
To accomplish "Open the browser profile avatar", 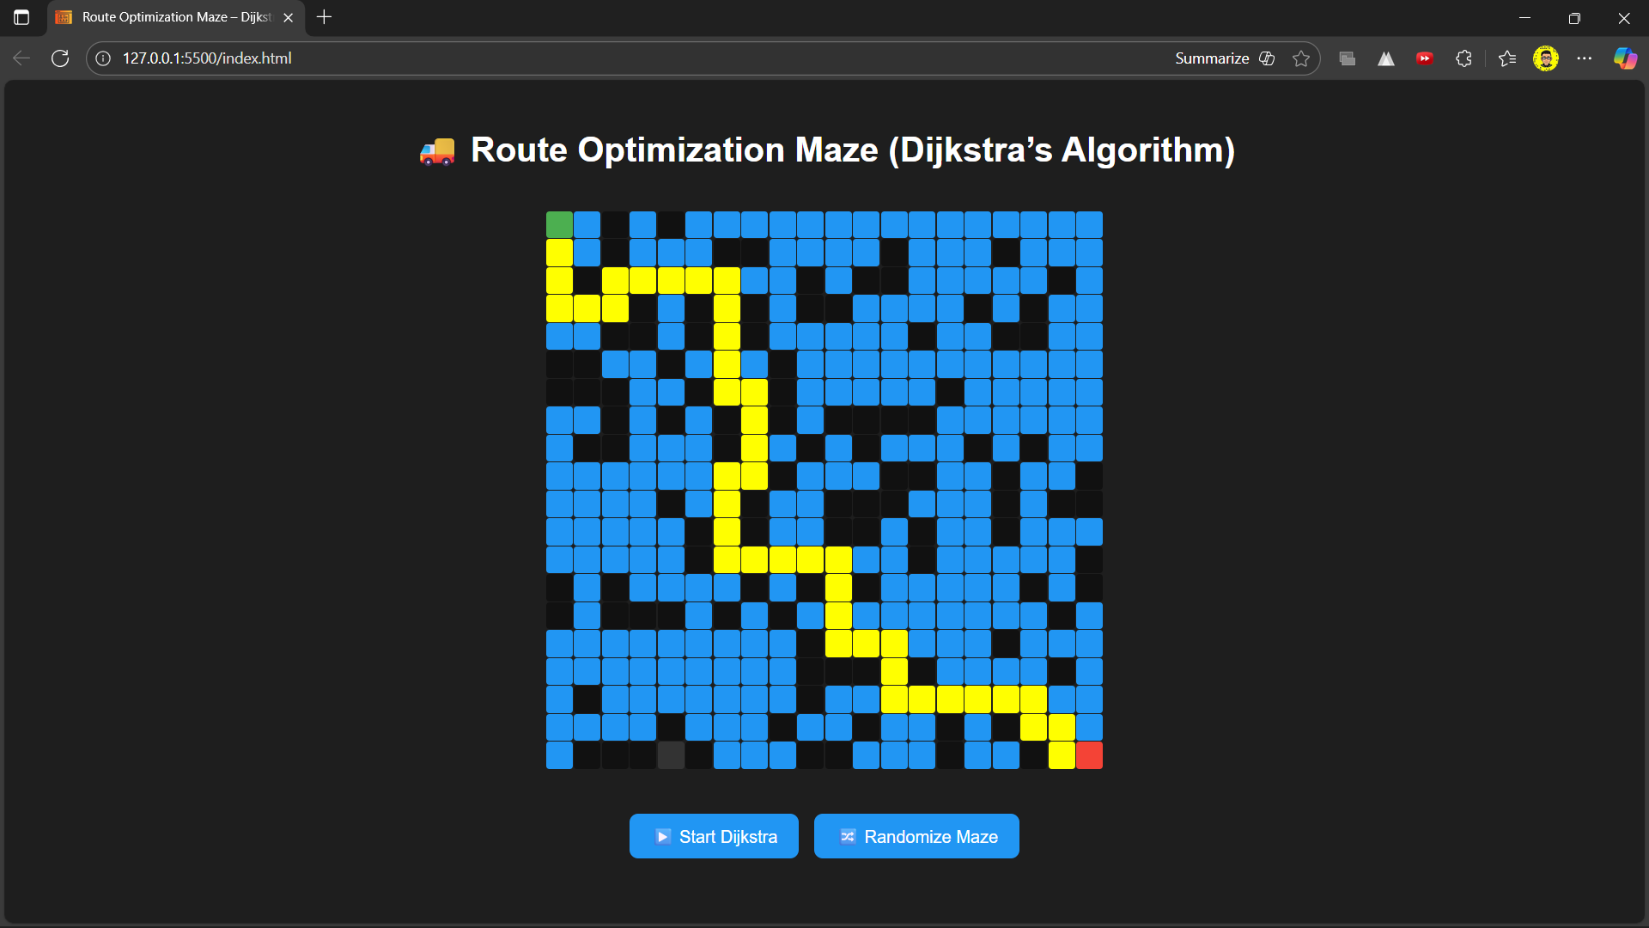I will [1546, 58].
